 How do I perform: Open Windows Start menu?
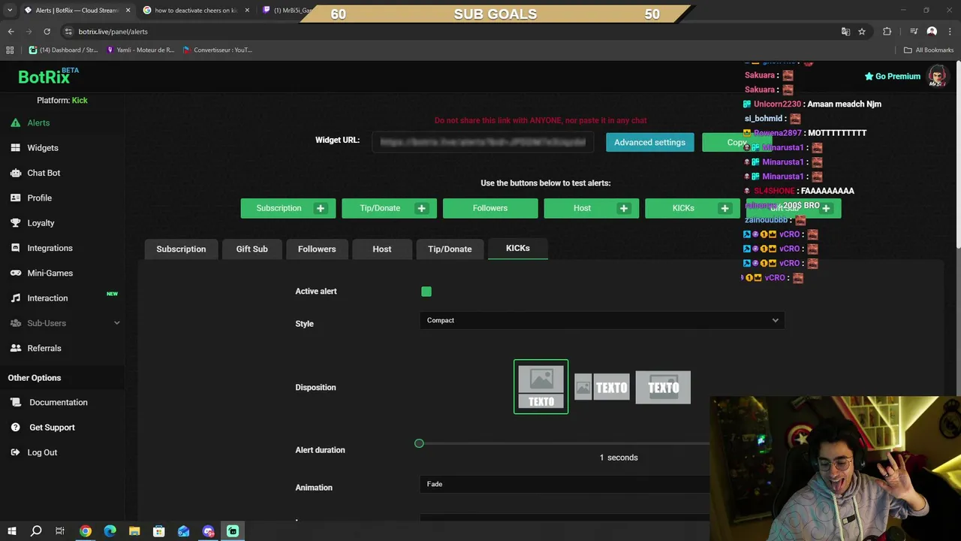pos(11,531)
